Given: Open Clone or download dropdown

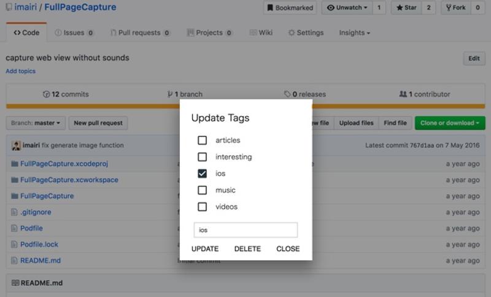Looking at the screenshot, I should pos(450,123).
